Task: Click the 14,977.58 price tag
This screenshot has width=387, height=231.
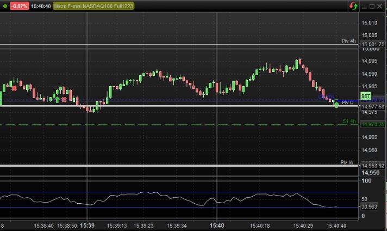Action: 373,107
